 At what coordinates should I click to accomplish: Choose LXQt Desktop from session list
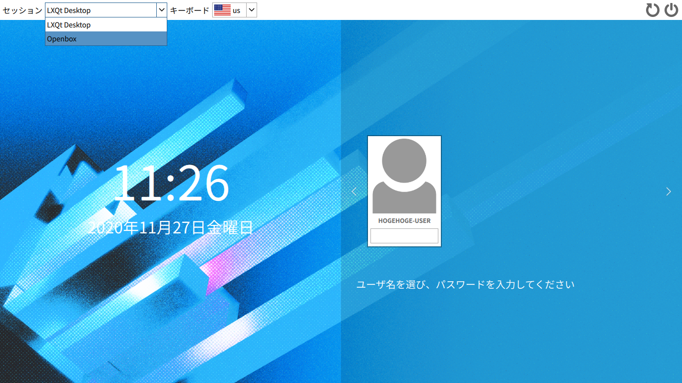pyautogui.click(x=106, y=25)
